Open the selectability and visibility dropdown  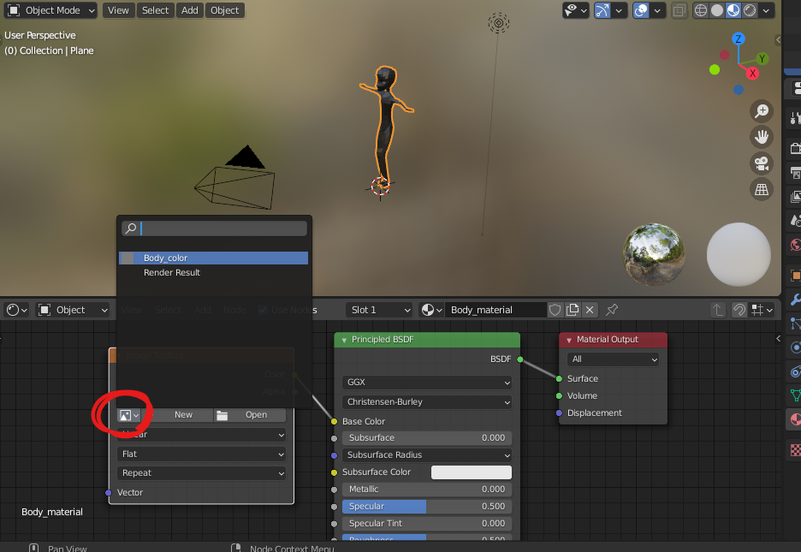576,10
